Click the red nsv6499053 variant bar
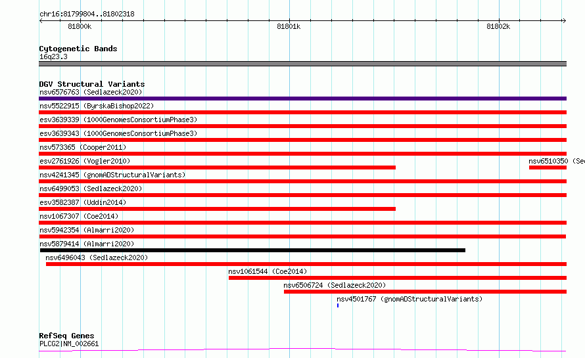Image resolution: width=585 pixels, height=358 pixels. 302,195
